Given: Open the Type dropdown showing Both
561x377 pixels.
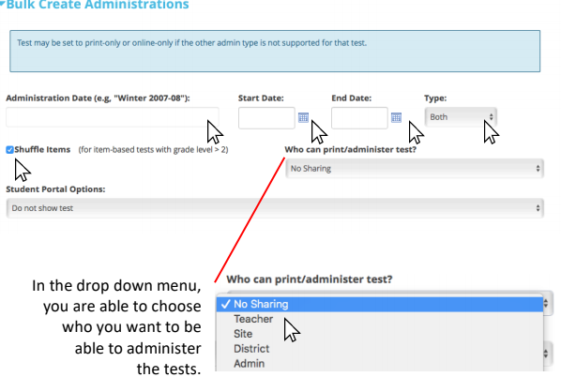Looking at the screenshot, I should pyautogui.click(x=461, y=117).
